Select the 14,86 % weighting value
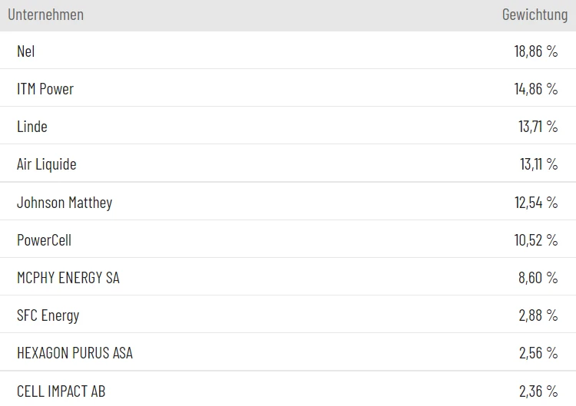The width and height of the screenshot is (576, 406). point(536,89)
